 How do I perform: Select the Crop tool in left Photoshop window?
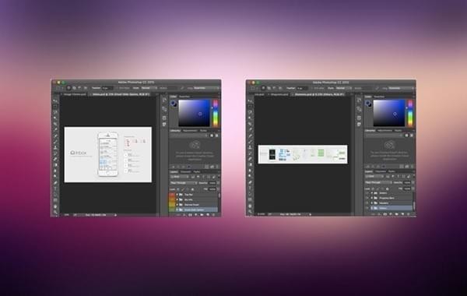coord(55,124)
